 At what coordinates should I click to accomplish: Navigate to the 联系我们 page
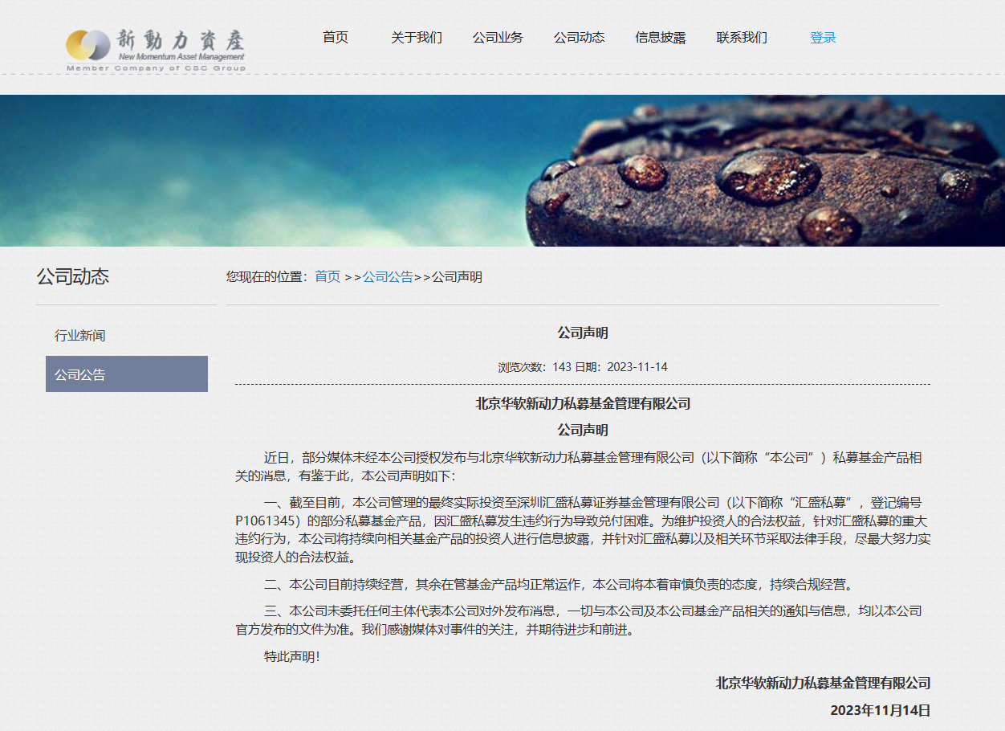(742, 38)
